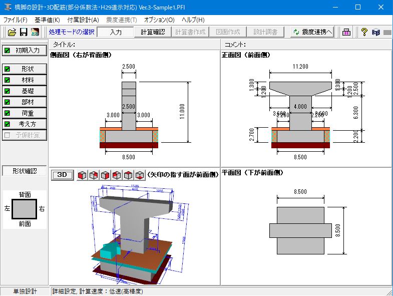This screenshot has height=296, width=393.
Task: Open the ファイル(F) menu
Action: [x=16, y=20]
